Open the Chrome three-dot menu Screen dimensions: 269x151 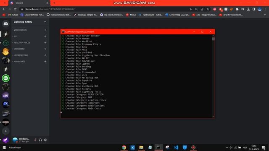pyautogui.click(x=265, y=9)
